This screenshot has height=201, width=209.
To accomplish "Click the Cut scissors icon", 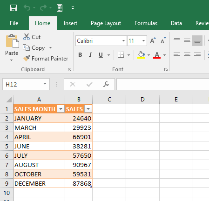I will tap(27, 37).
